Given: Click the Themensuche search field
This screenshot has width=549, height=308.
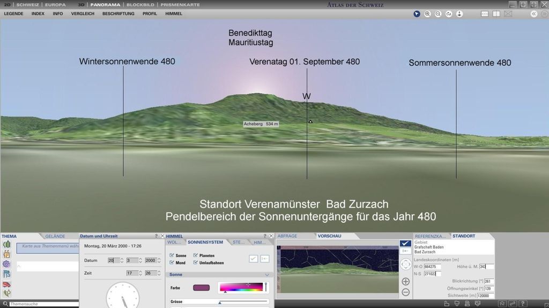Looking at the screenshot, I should 44,304.
